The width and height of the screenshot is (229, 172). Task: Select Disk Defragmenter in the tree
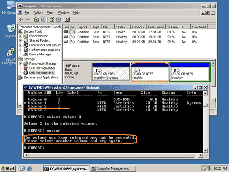pos(42,68)
